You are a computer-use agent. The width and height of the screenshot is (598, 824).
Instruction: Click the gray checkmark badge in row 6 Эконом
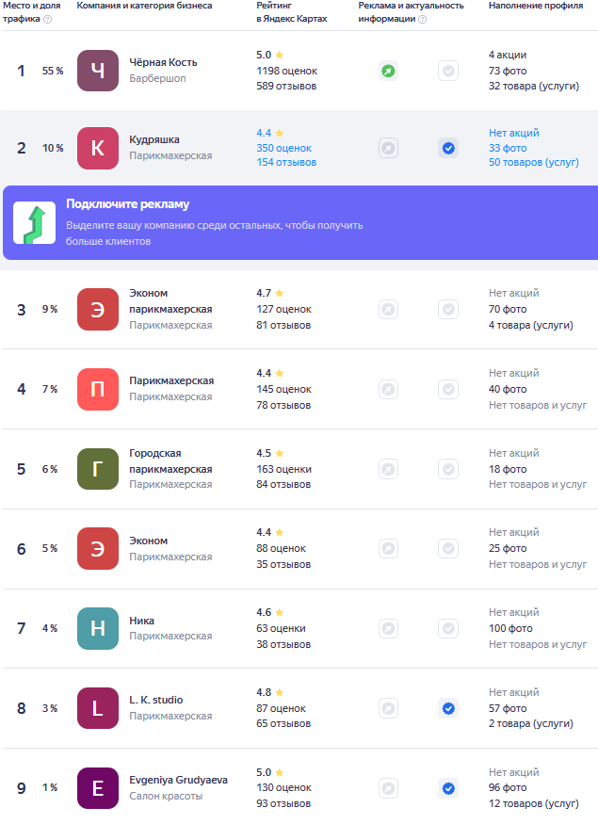[x=448, y=549]
